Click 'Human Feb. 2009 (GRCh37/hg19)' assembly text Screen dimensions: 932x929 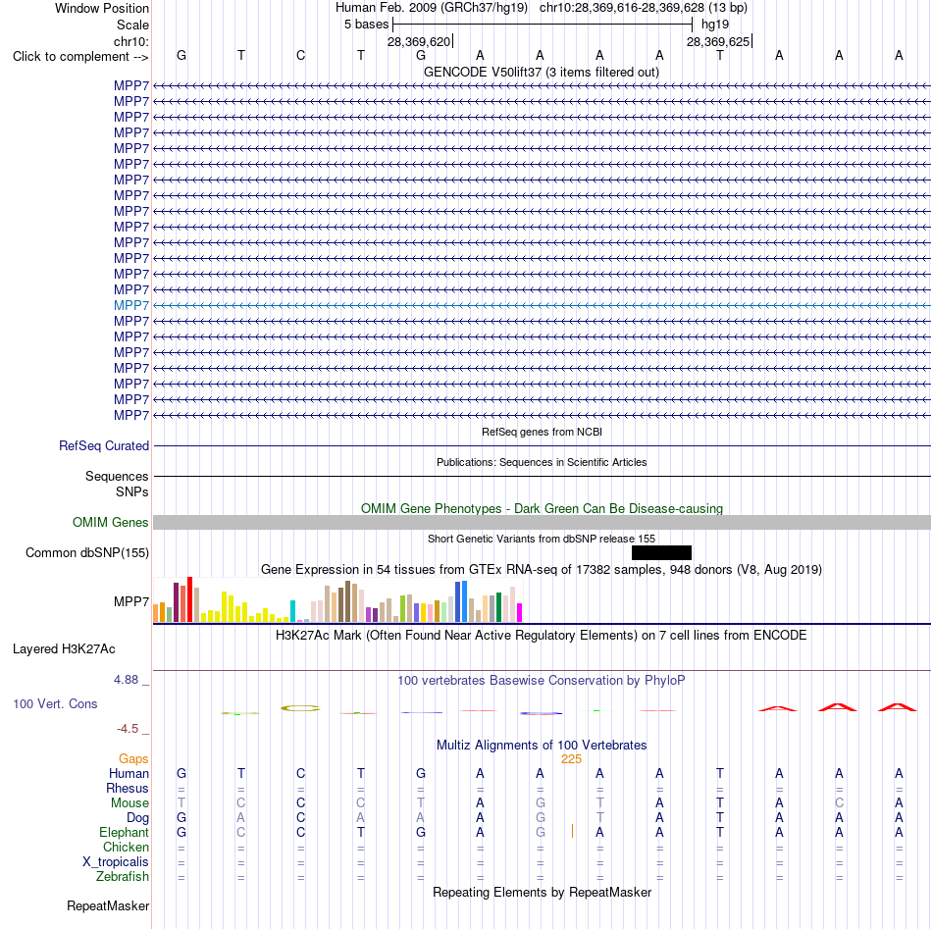point(432,8)
